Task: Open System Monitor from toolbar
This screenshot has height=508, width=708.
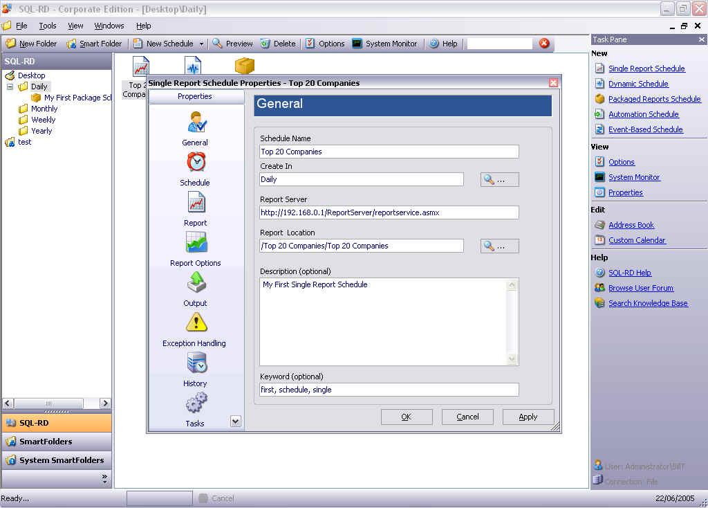Action: (x=384, y=44)
